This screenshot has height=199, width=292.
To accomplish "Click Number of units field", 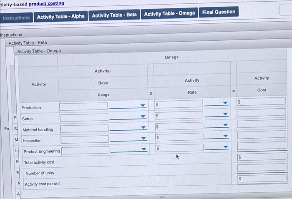I will pos(262,167).
